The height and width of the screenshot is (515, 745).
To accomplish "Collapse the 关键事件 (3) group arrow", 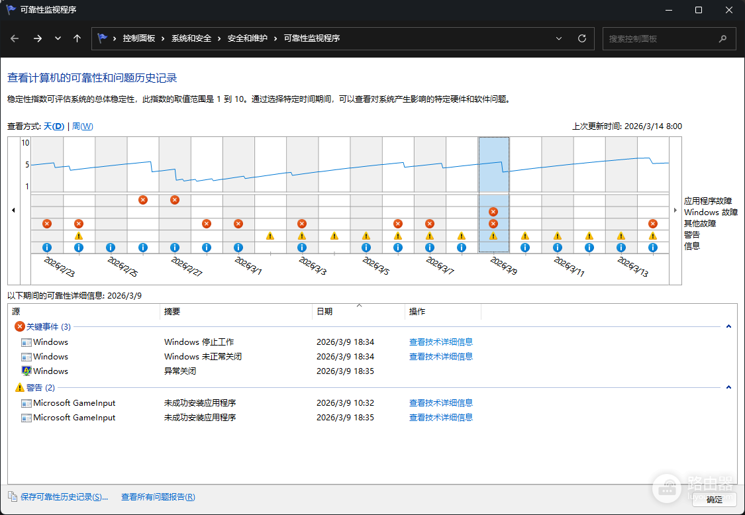I will [x=728, y=326].
